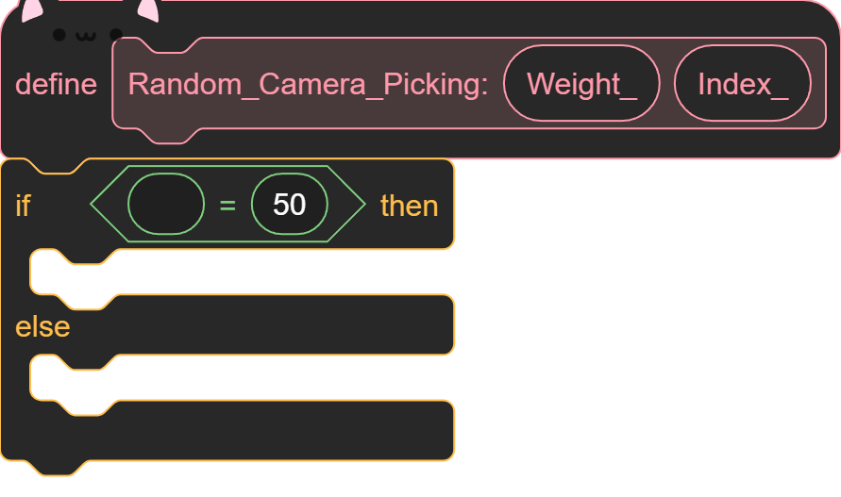Click the Random_Camera_Picking: block label

pyautogui.click(x=309, y=84)
